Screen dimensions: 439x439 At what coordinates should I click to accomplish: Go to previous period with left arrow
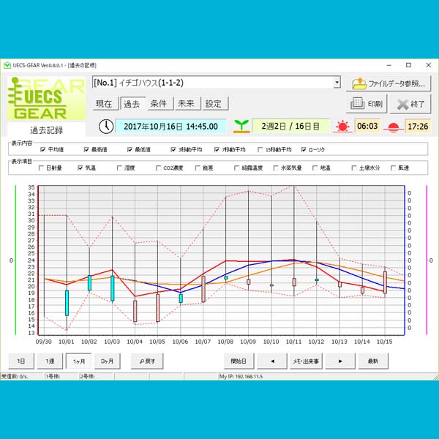(x=273, y=361)
